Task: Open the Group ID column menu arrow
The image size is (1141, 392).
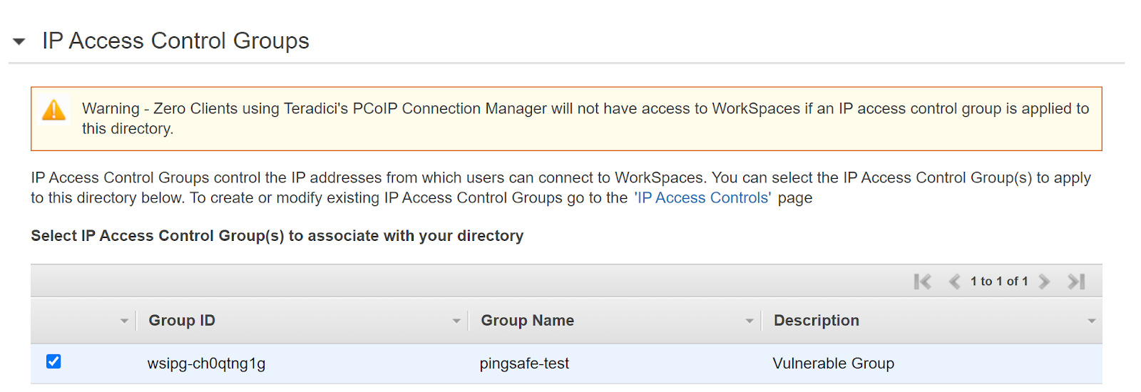Action: 456,321
